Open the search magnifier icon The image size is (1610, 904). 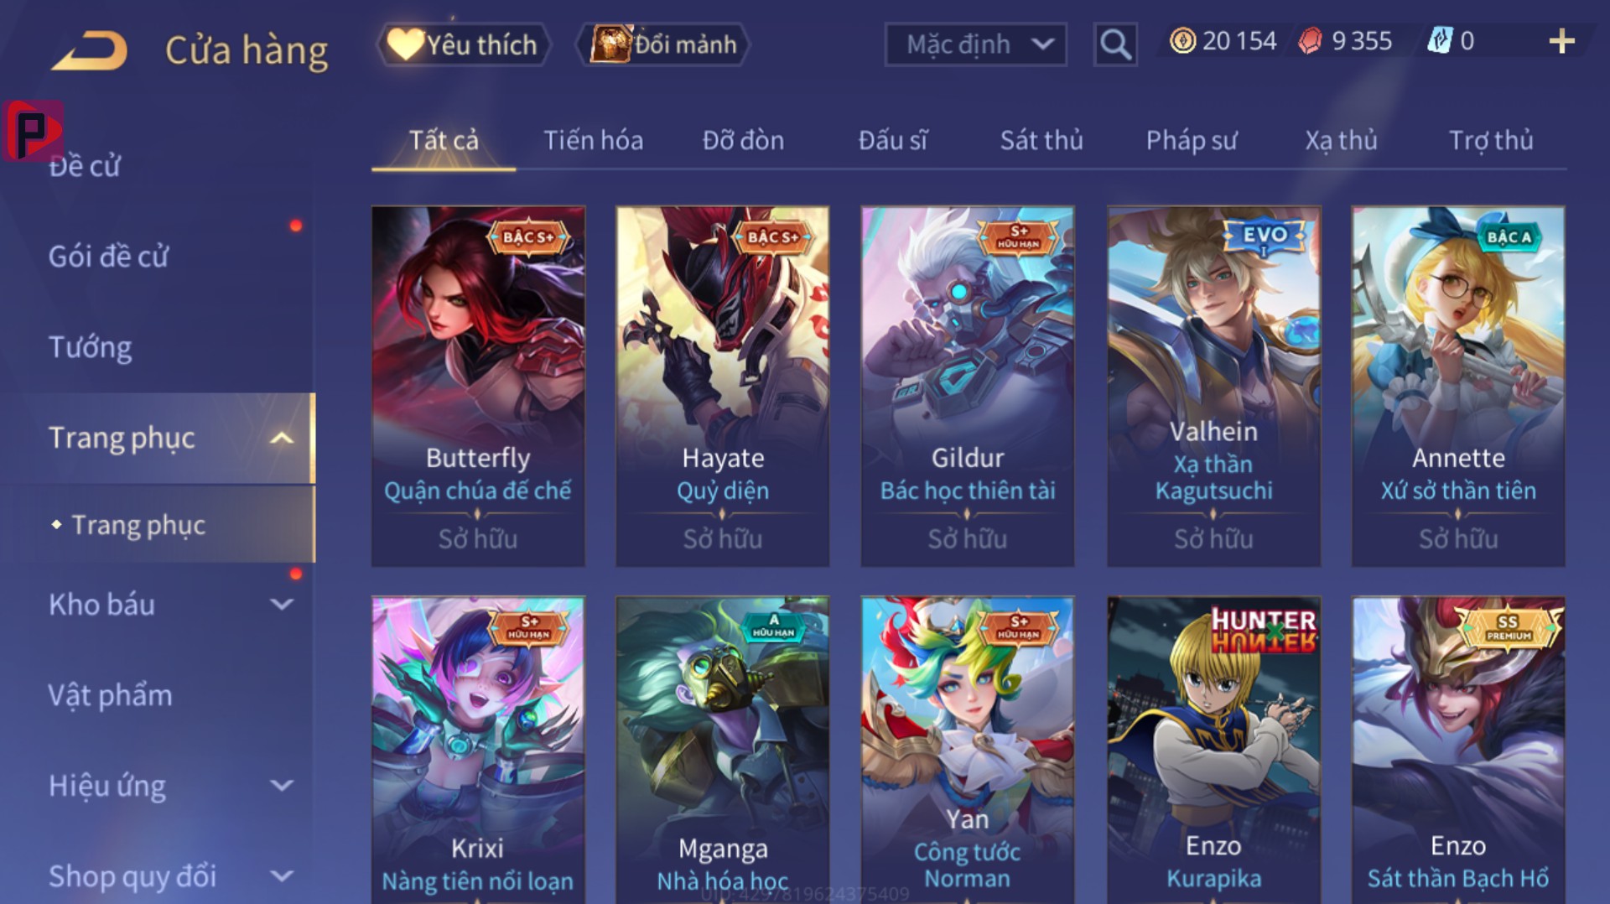(1115, 44)
